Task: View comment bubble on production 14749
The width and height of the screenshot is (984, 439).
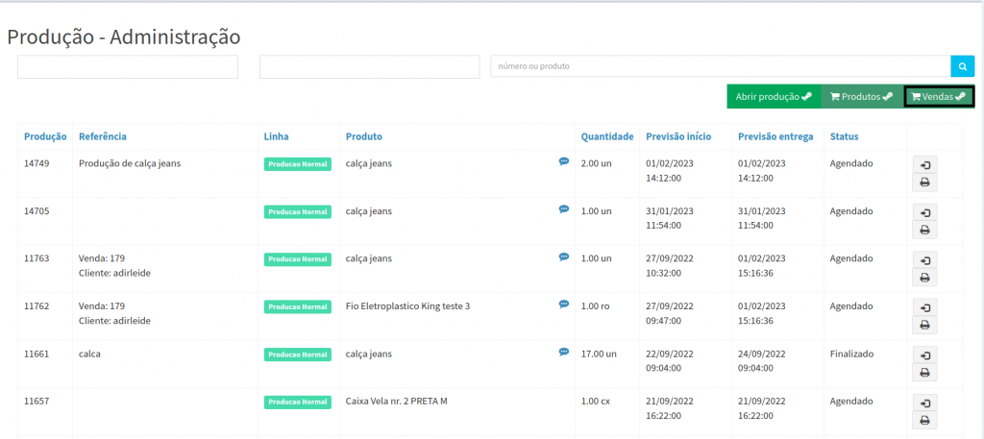Action: pyautogui.click(x=564, y=161)
